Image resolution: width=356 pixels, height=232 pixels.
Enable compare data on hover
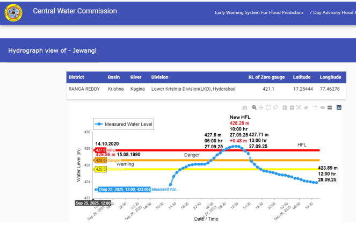pos(329,108)
